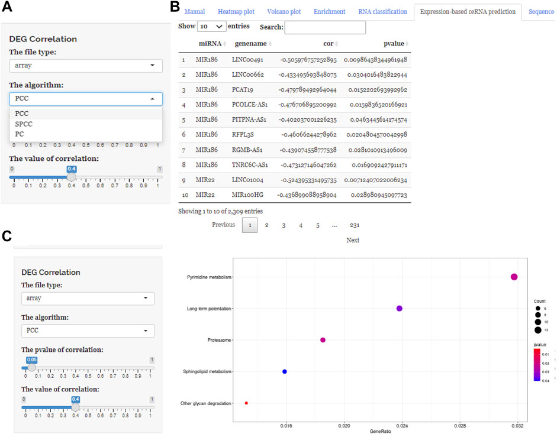Viewport: 557px width, 434px height.
Task: Click the Next pagination button
Action: pyautogui.click(x=353, y=240)
